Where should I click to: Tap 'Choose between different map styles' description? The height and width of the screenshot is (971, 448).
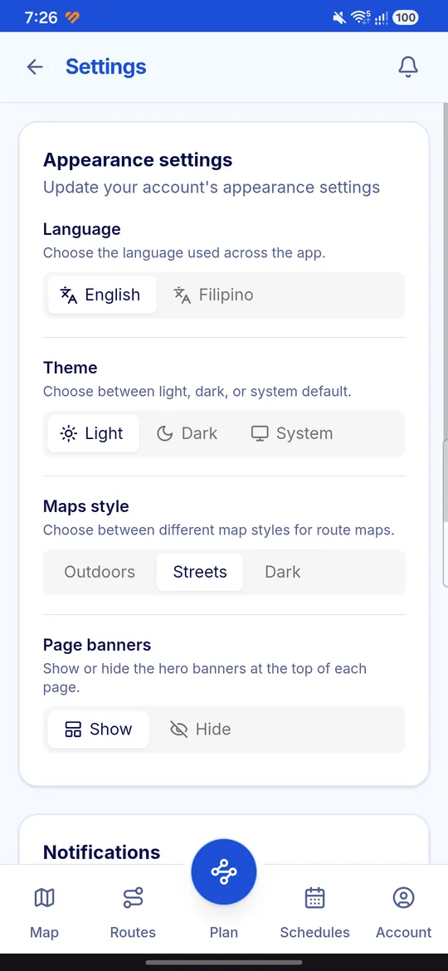218,530
